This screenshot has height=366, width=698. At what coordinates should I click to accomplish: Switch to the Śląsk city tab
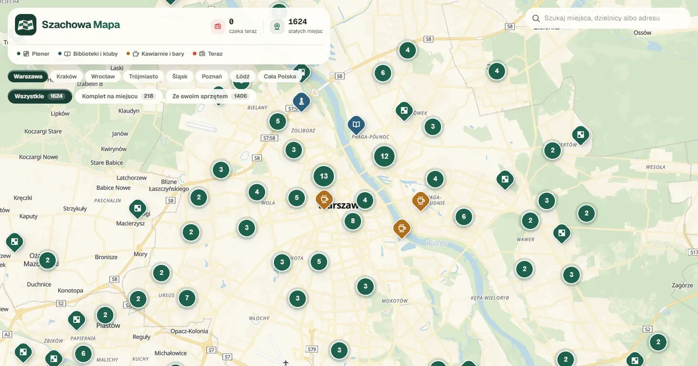pyautogui.click(x=180, y=76)
